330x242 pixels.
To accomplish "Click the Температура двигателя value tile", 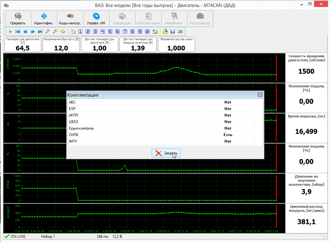I will [22, 45].
